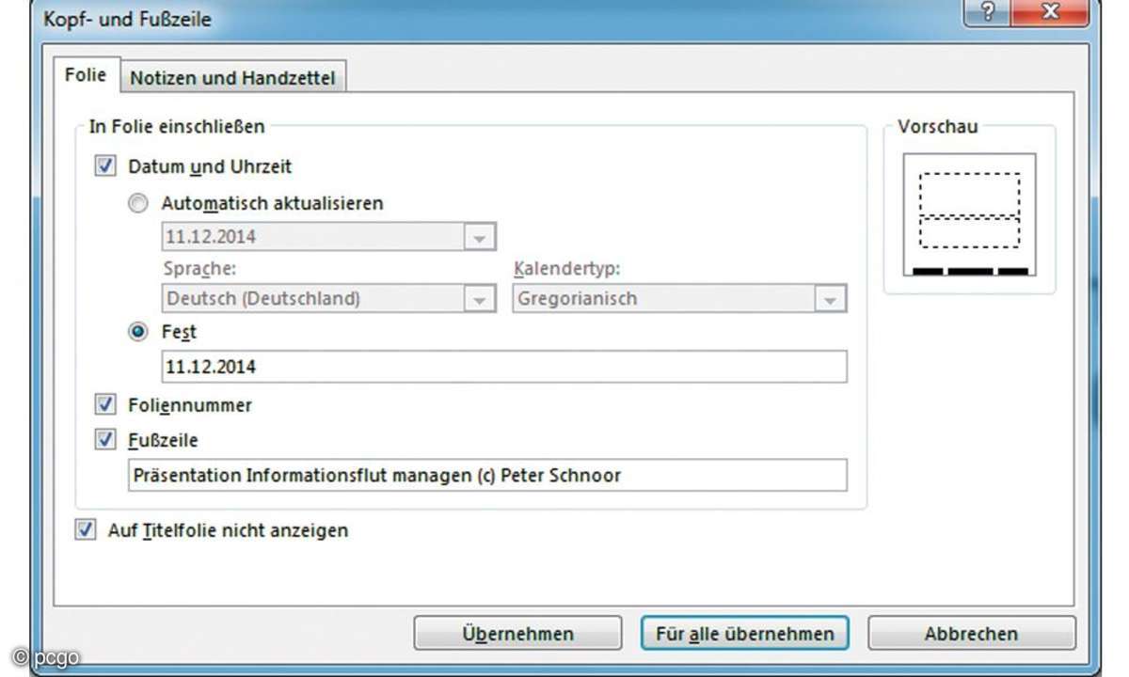Uncheck Auf Titelfolie nicht anzeigen
This screenshot has height=677, width=1129.
(x=86, y=530)
